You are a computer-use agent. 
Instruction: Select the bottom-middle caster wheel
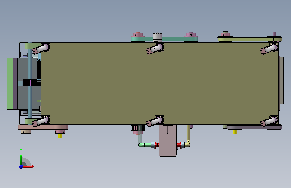(x=155, y=121)
